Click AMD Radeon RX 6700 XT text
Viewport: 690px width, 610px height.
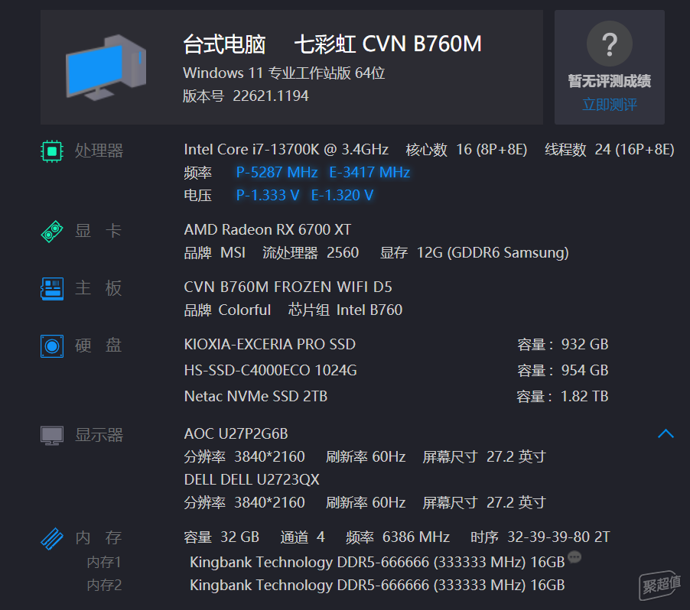point(268,229)
